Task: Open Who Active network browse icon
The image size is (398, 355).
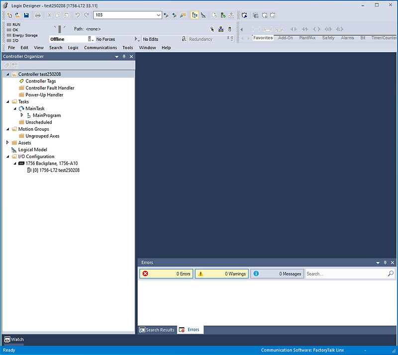Action: tap(220, 29)
